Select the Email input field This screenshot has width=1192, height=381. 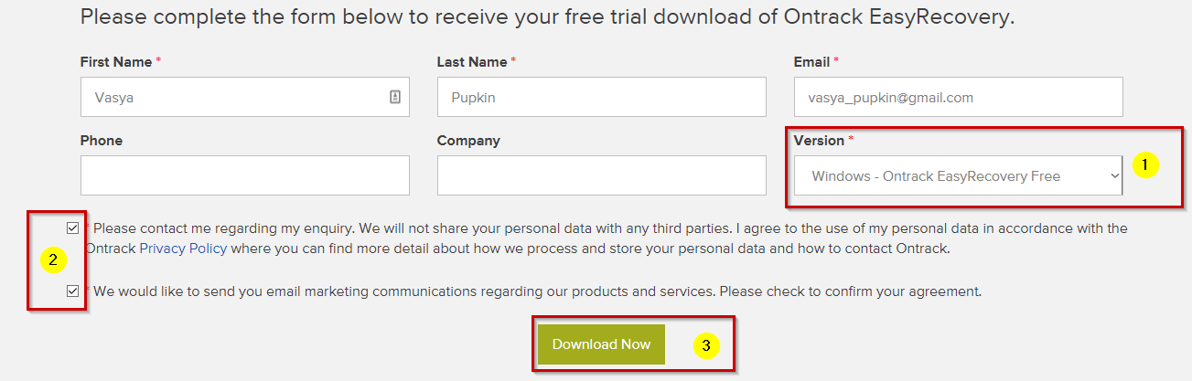(958, 97)
